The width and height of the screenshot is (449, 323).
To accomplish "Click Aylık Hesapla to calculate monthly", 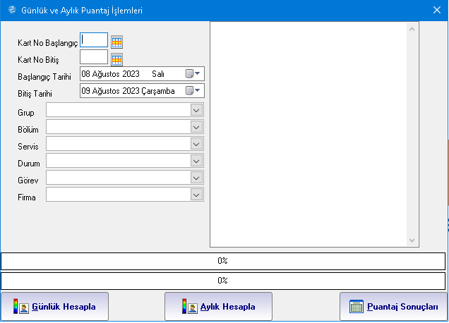I will point(218,307).
